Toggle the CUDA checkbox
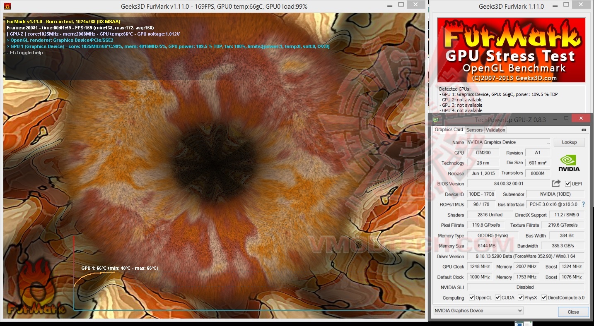The width and height of the screenshot is (594, 326). (497, 297)
